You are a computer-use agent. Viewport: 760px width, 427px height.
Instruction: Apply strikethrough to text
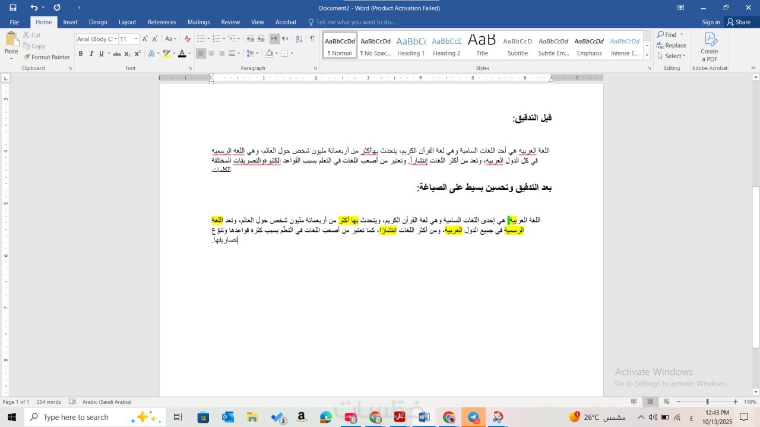(117, 53)
